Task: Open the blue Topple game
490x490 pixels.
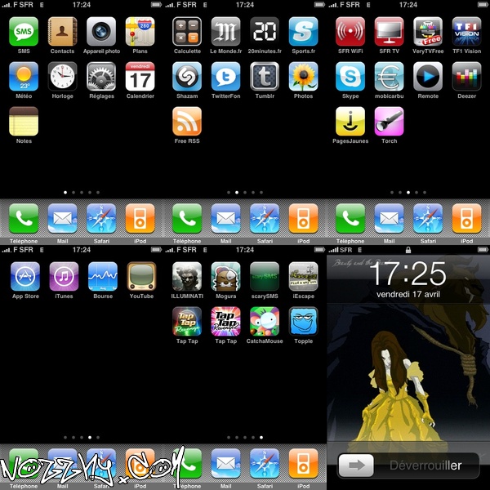Action: (303, 322)
